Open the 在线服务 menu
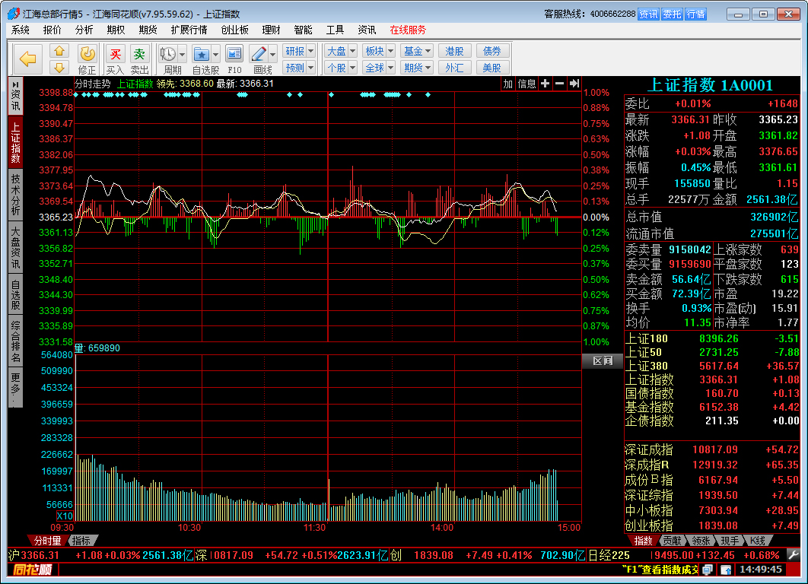The width and height of the screenshot is (808, 584). [x=408, y=30]
